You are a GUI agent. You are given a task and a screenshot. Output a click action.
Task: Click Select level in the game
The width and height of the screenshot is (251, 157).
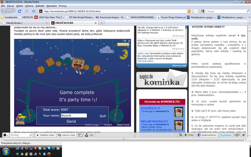tap(123, 125)
